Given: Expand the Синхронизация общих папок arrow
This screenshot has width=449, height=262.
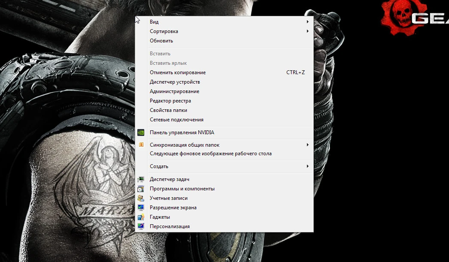Looking at the screenshot, I should (307, 145).
